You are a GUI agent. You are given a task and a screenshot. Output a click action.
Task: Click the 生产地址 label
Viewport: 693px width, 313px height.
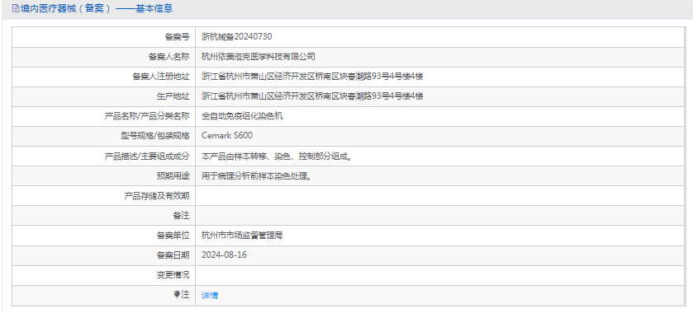coord(173,96)
